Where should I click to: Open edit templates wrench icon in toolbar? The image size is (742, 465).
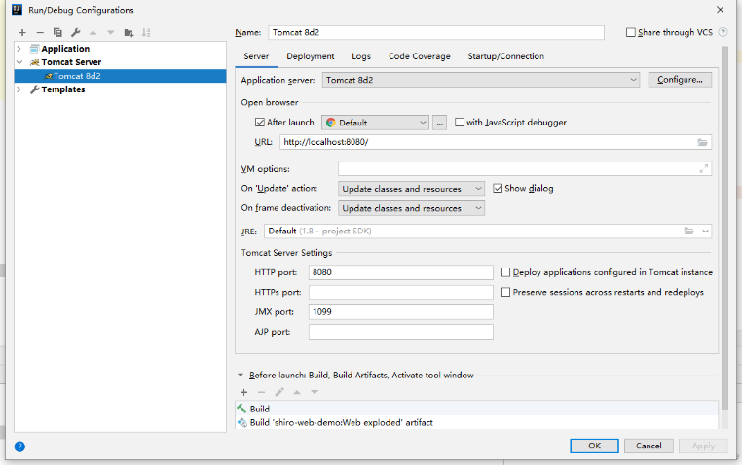[75, 33]
